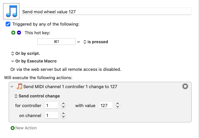This screenshot has width=199, height=138.
Task: Open the dropdown arrow beside the hot key field
Action: [x=79, y=42]
